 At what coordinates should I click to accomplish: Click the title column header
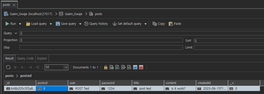click(148, 83)
